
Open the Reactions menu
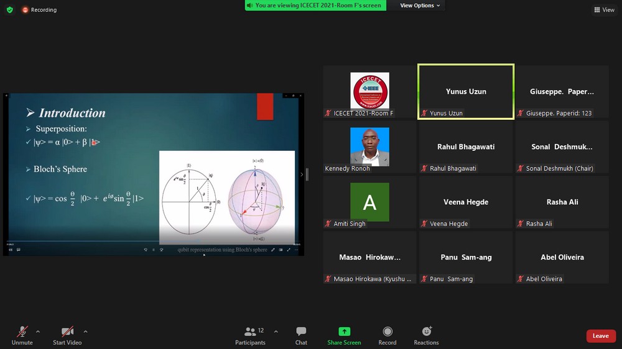(x=426, y=335)
